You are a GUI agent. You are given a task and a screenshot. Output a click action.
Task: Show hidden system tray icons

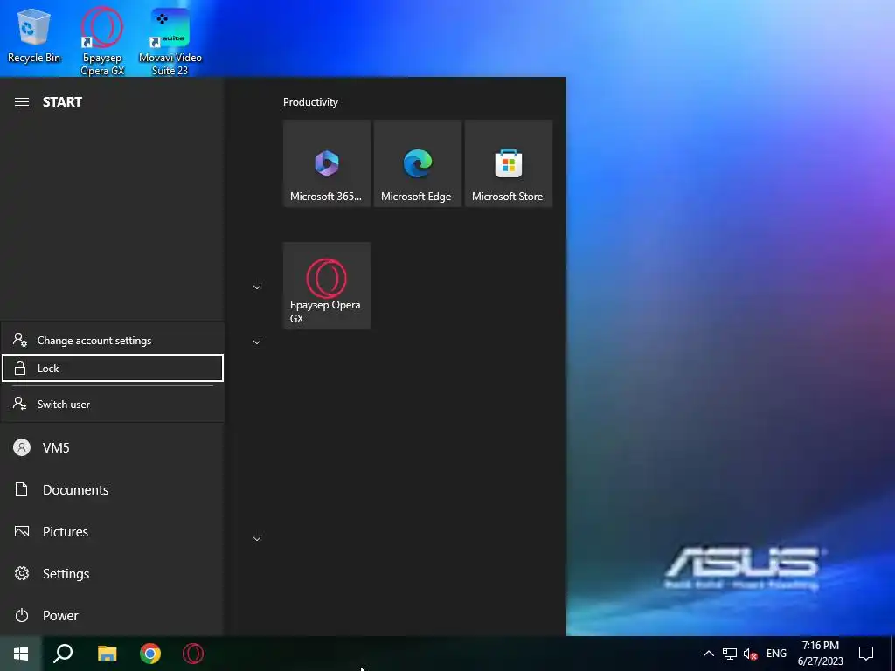pyautogui.click(x=708, y=654)
